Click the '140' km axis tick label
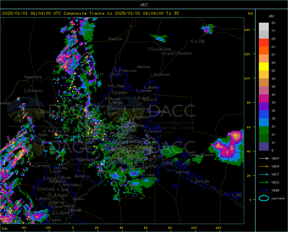This screenshot has height=232, width=288. coord(247,30)
